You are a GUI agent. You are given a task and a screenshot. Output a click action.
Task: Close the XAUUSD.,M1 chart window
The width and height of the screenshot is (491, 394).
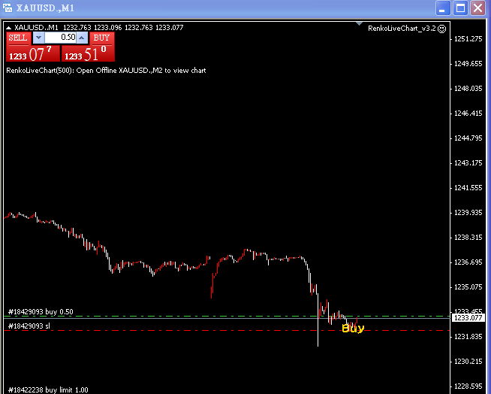pos(478,8)
